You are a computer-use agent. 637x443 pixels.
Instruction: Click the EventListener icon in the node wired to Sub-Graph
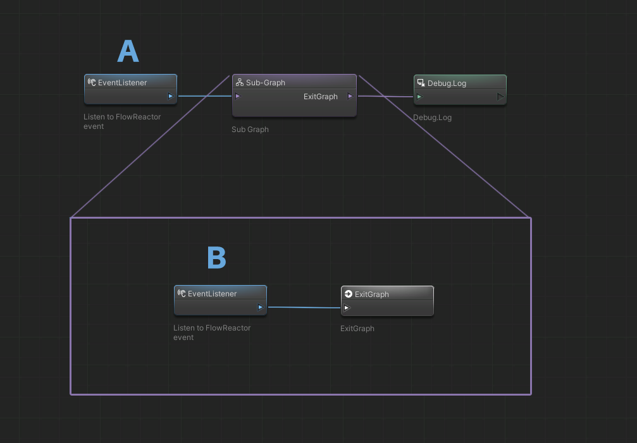point(92,83)
